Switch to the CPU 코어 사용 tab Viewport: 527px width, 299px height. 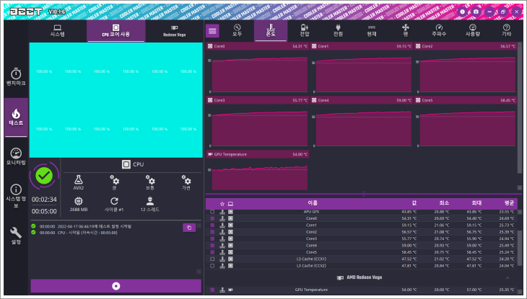point(116,30)
